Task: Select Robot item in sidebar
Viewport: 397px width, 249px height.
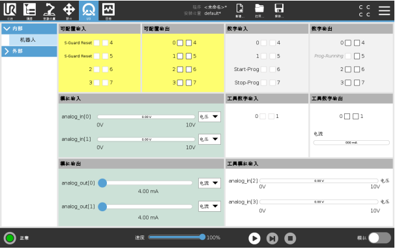Action: click(x=33, y=40)
